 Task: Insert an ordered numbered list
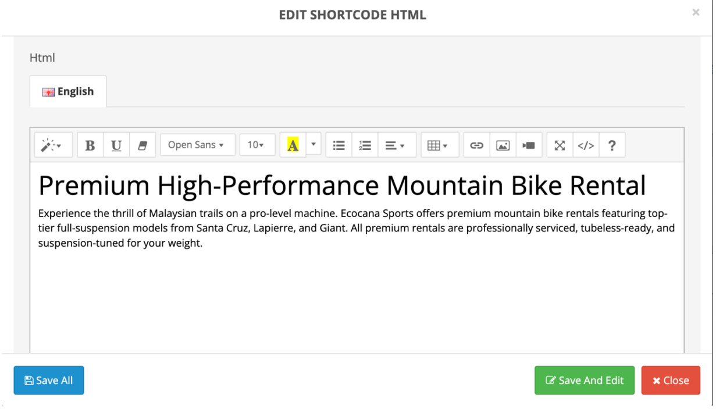pyautogui.click(x=365, y=145)
